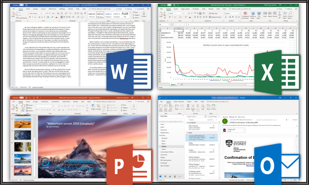309x185 pixels.
Task: Select the Tickets folder in Outlook
Action: pyautogui.click(x=164, y=146)
